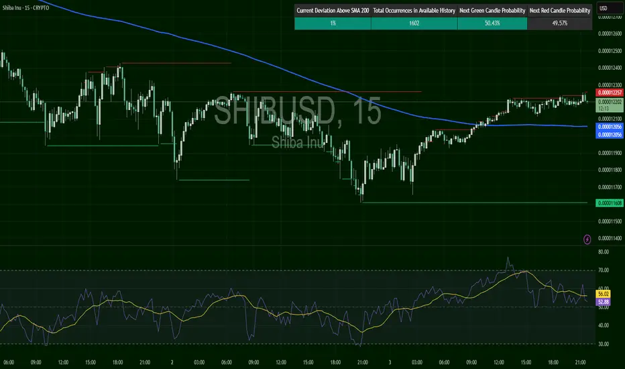Select the Total Occurrences in Available History header

tap(414, 11)
